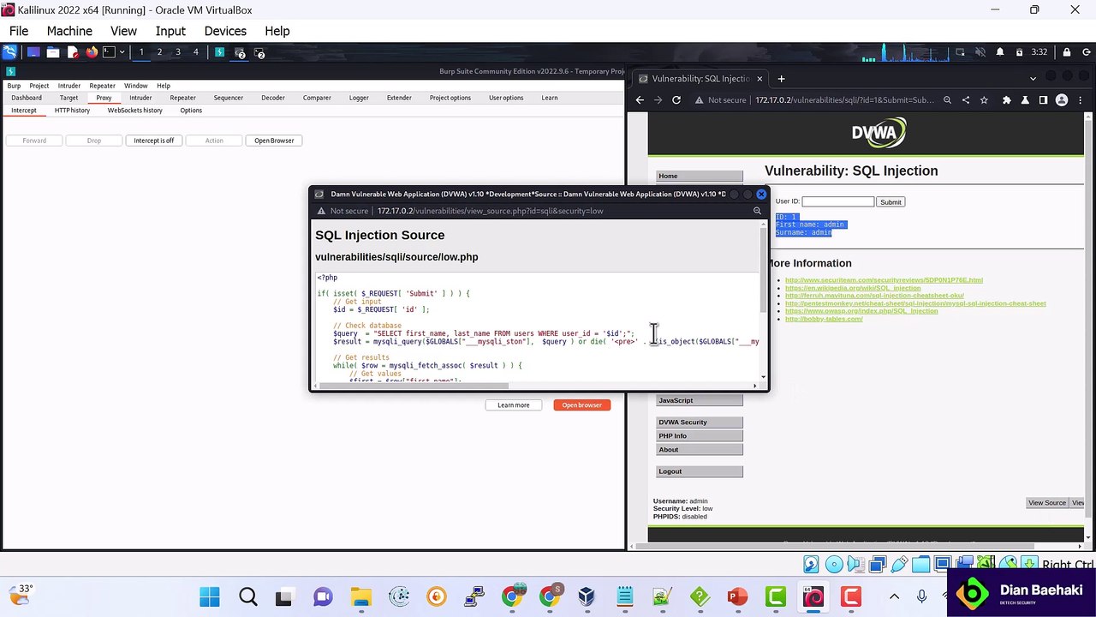Click the User ID input field
1096x617 pixels.
pos(837,201)
